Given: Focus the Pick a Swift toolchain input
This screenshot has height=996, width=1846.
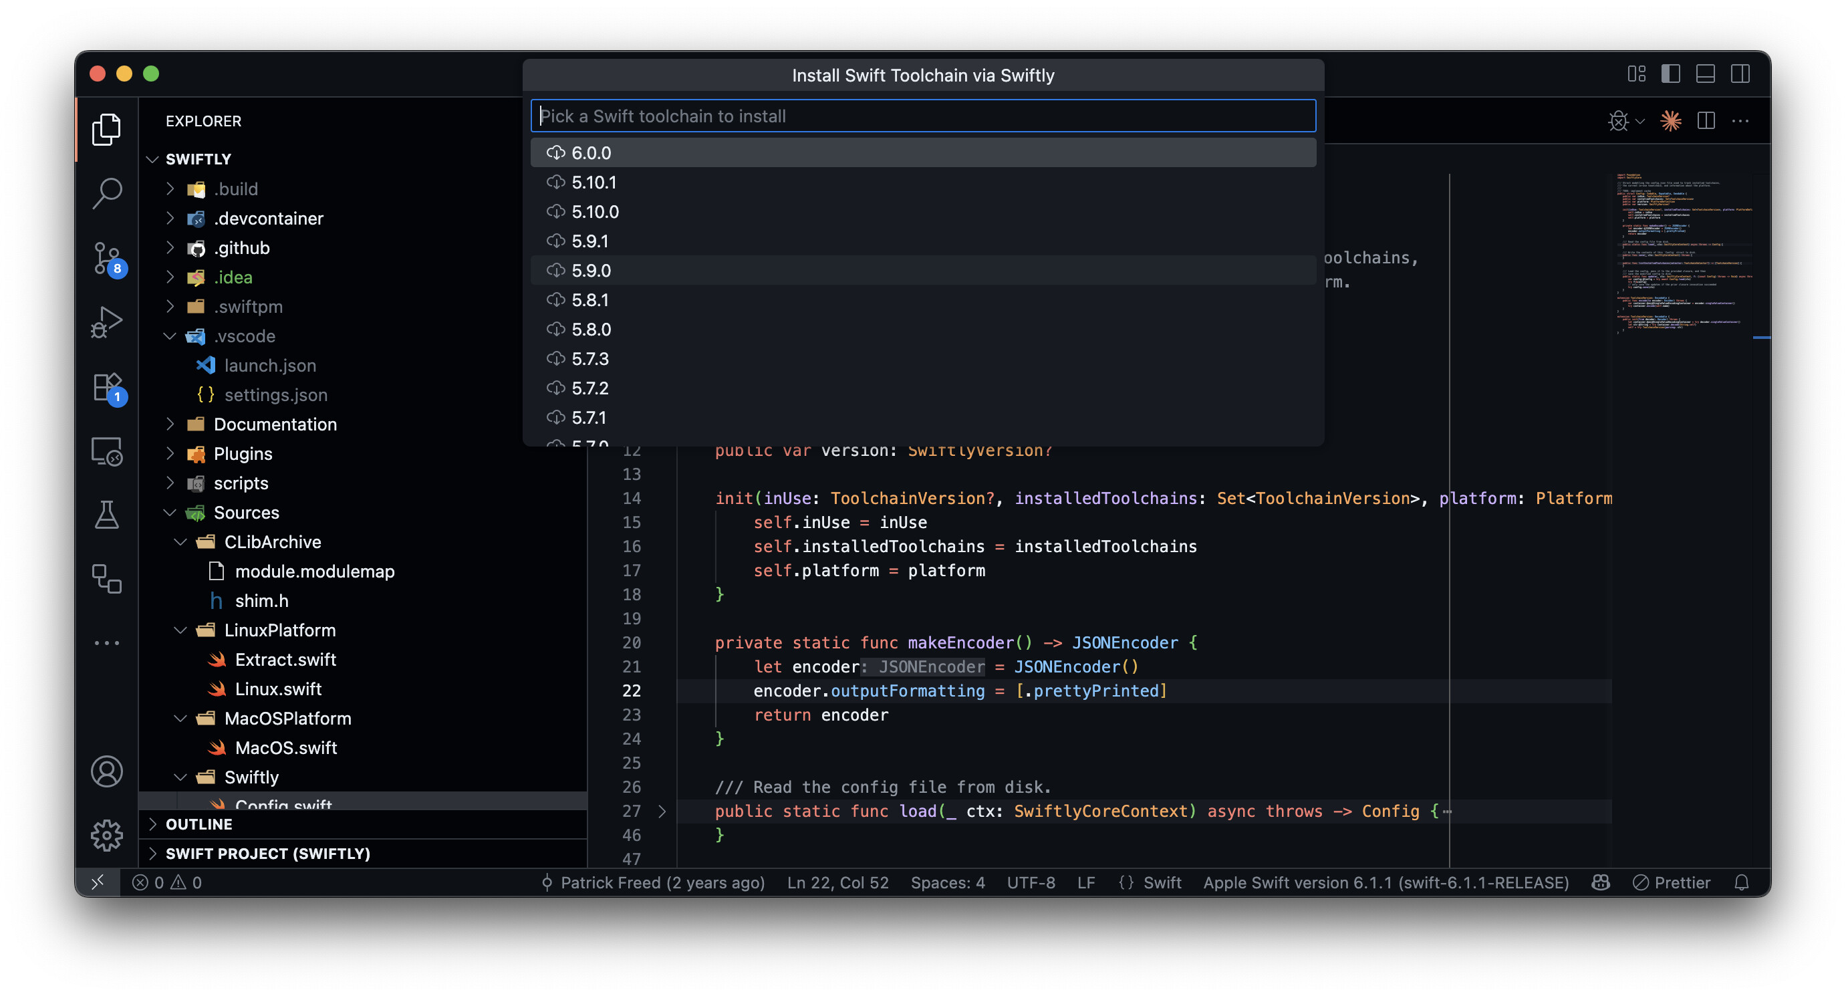Looking at the screenshot, I should tap(923, 116).
